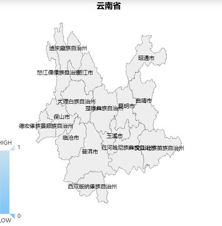The image size is (222, 226).
Task: Click the 昆明市 region on map
Action: tap(126, 106)
